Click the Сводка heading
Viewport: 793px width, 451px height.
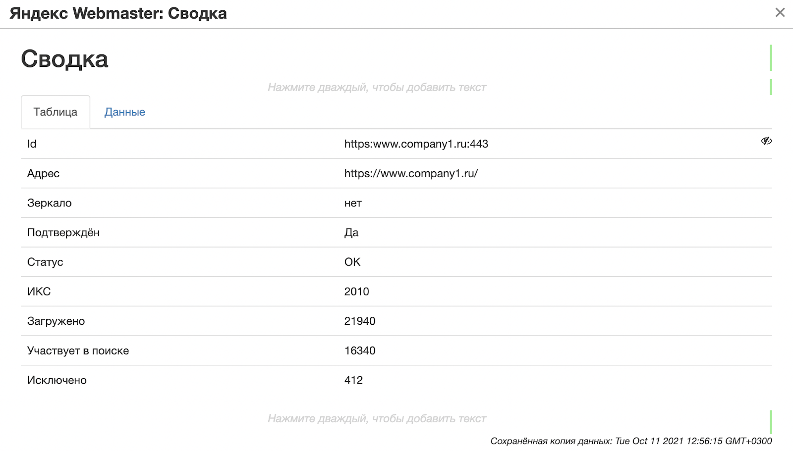pos(64,59)
